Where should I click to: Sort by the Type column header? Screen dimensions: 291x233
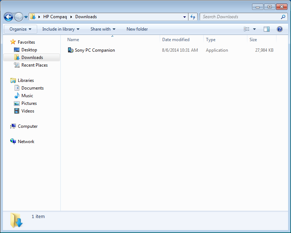(211, 40)
